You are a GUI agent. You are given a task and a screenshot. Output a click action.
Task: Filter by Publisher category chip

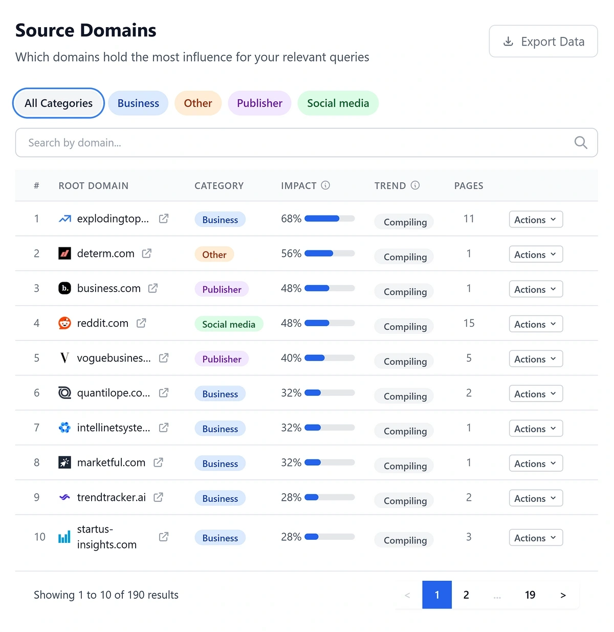tap(259, 103)
